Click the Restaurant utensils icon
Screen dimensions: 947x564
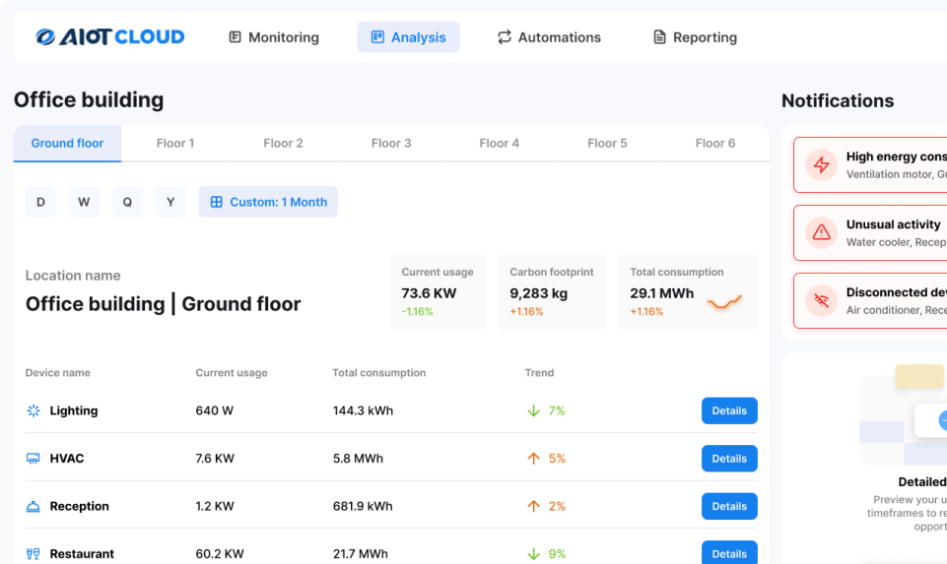point(34,553)
